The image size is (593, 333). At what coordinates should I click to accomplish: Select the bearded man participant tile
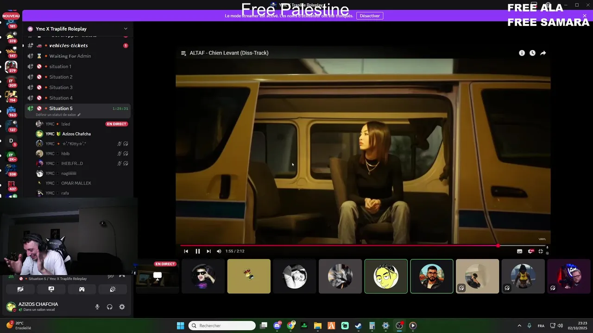(431, 276)
